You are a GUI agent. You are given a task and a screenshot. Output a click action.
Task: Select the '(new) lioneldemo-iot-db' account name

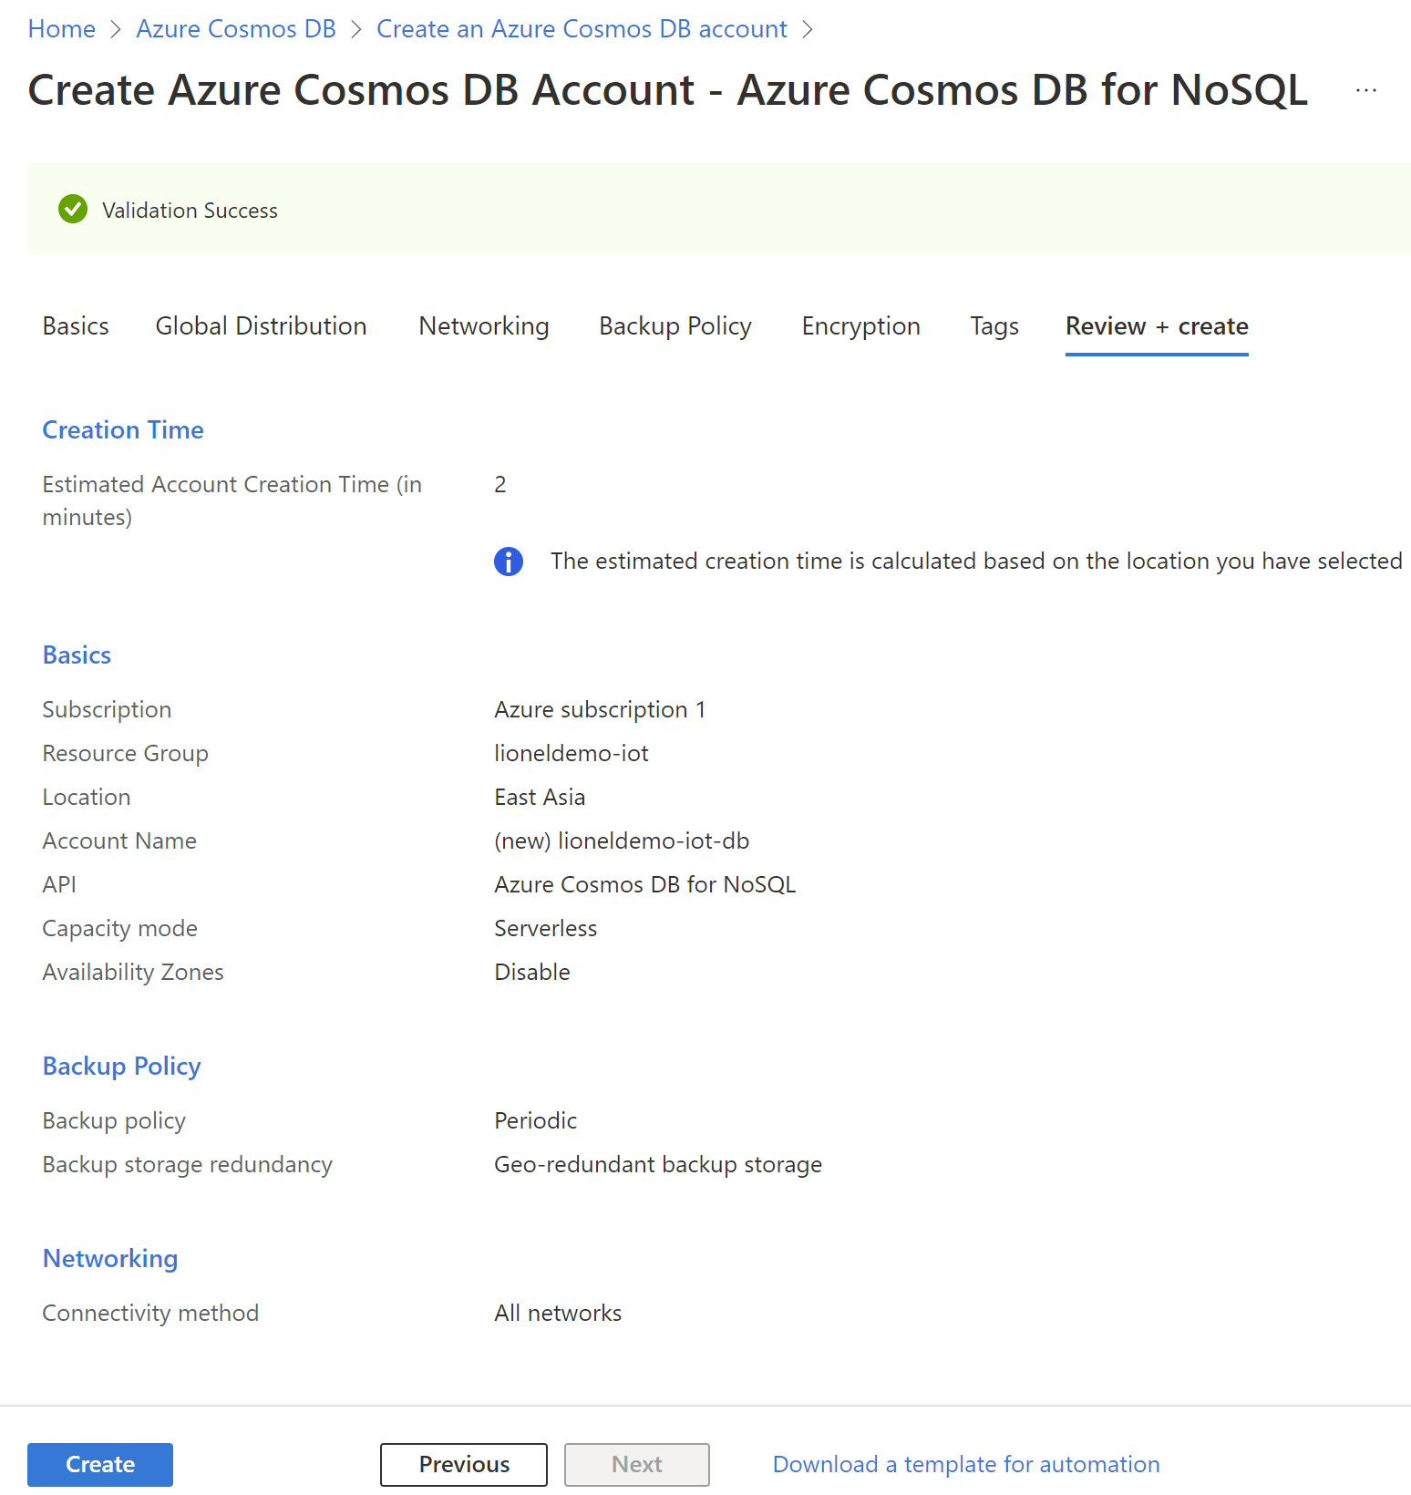622,841
